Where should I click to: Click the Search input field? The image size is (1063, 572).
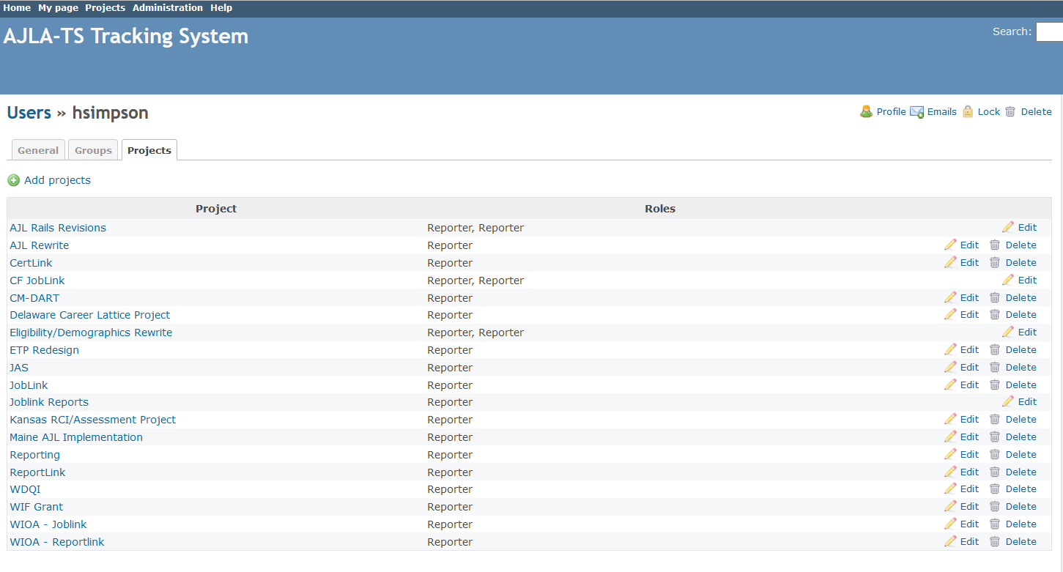(1049, 31)
